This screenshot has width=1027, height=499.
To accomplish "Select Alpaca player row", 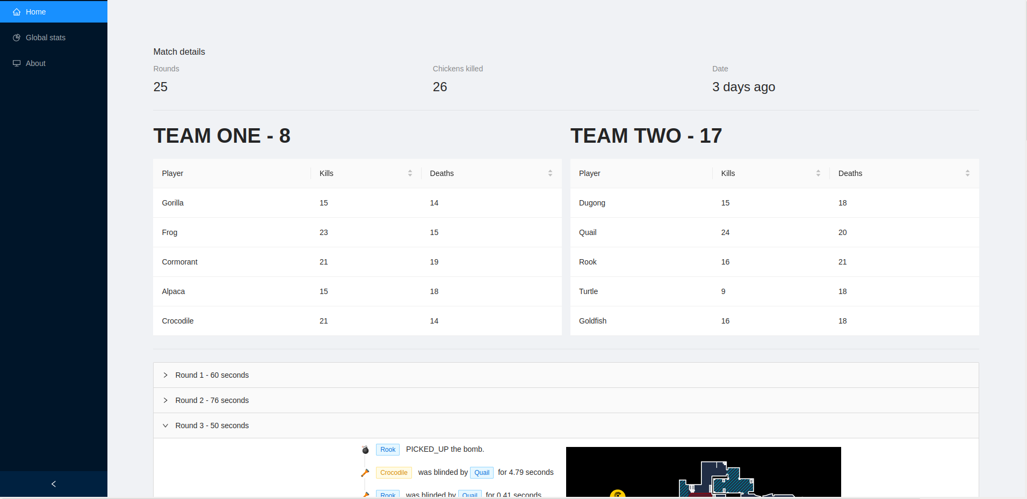I will [x=357, y=291].
